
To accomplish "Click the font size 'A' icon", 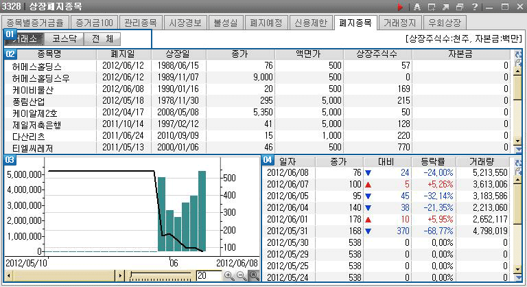I will pyautogui.click(x=417, y=7).
